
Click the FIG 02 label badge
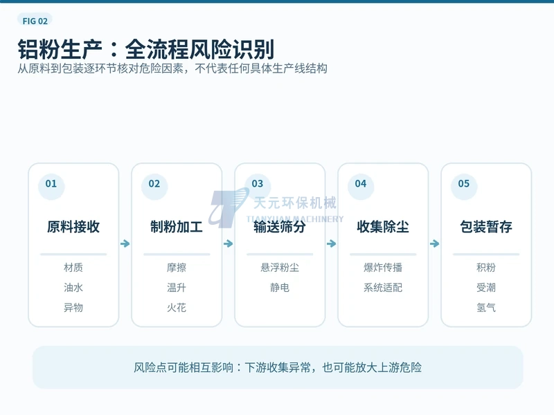tap(35, 21)
